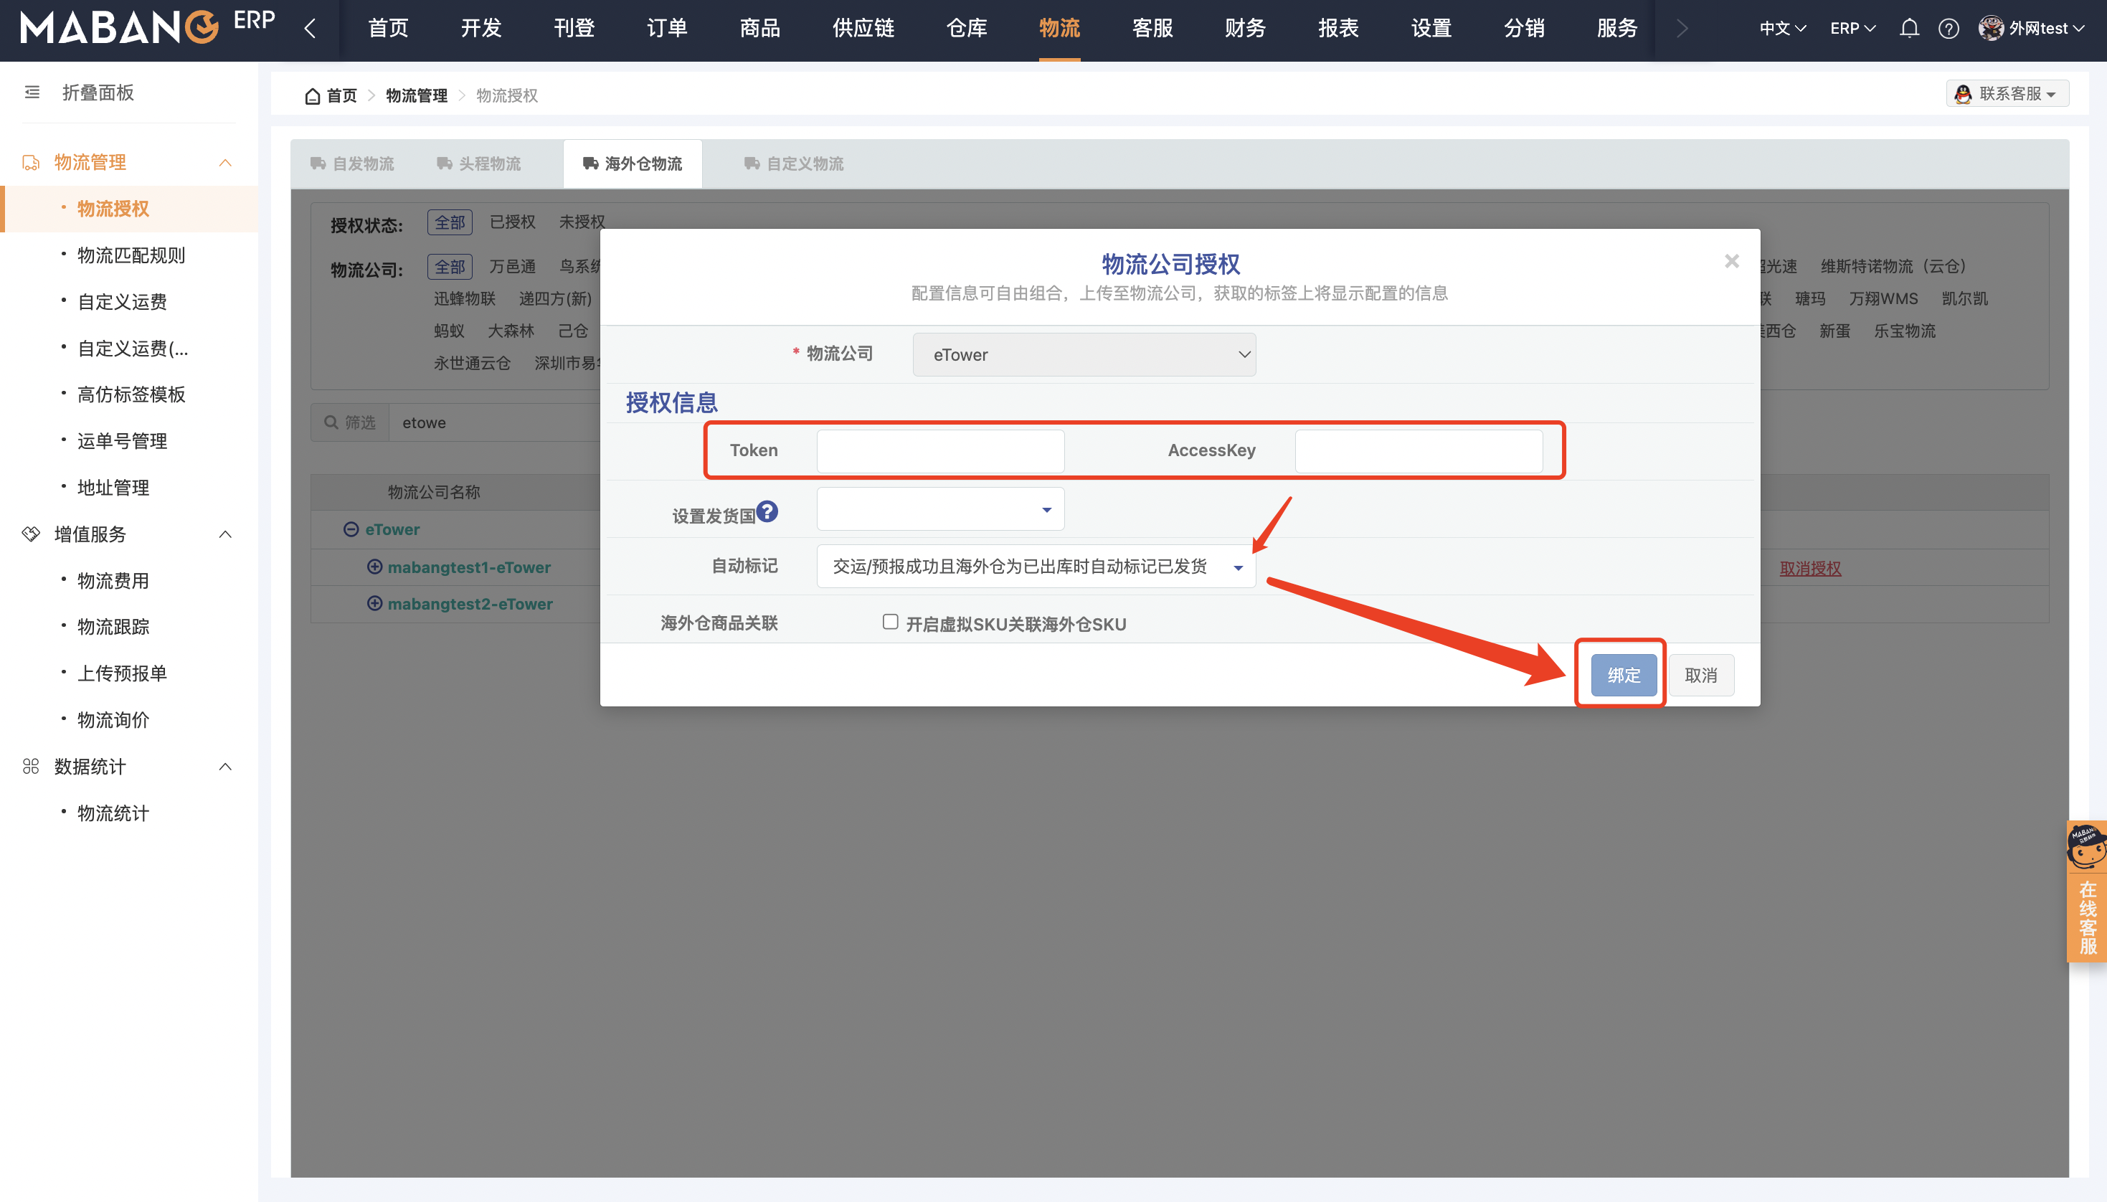Click the 外网test user avatar
The image size is (2107, 1202).
coord(1991,29)
